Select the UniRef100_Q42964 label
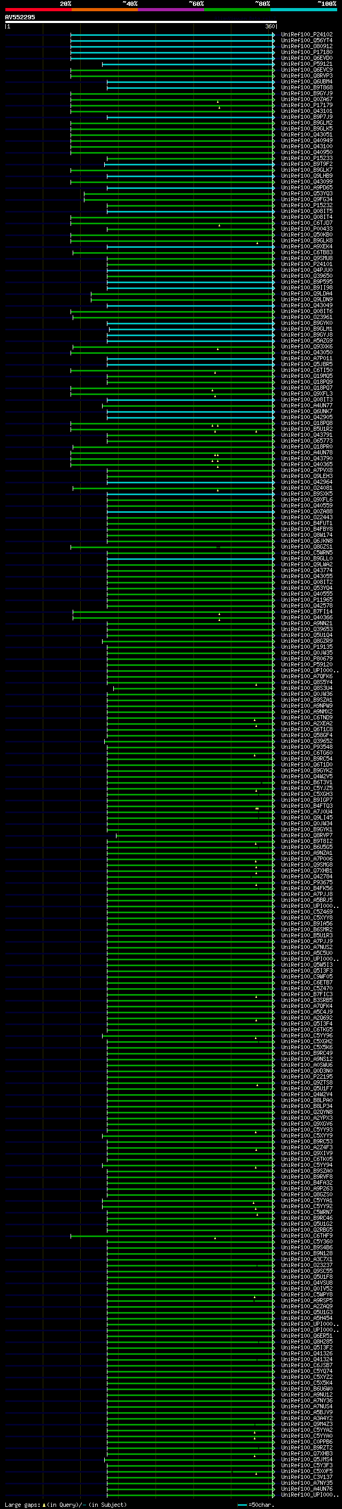This screenshot has height=1509, width=342. pyautogui.click(x=306, y=482)
